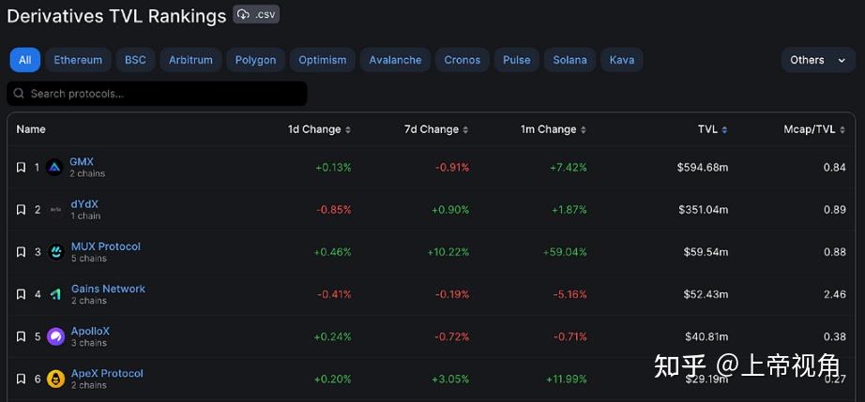Open the Others chains dropdown
Image resolution: width=865 pixels, height=402 pixels.
(x=817, y=60)
